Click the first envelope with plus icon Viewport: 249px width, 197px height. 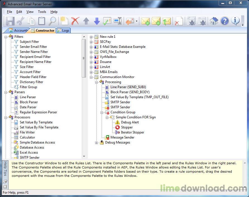pos(145,21)
